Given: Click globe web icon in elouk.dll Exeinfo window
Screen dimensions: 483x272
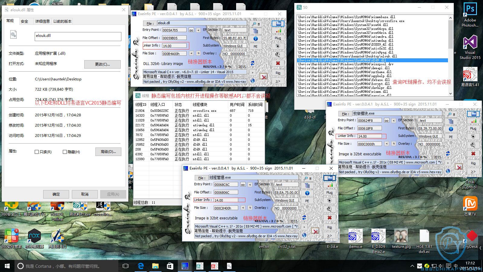Looking at the screenshot, I should 252,81.
